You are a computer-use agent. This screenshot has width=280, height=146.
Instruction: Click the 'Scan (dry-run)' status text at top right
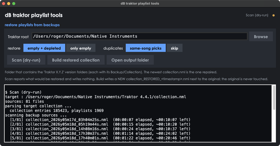[x=257, y=15]
